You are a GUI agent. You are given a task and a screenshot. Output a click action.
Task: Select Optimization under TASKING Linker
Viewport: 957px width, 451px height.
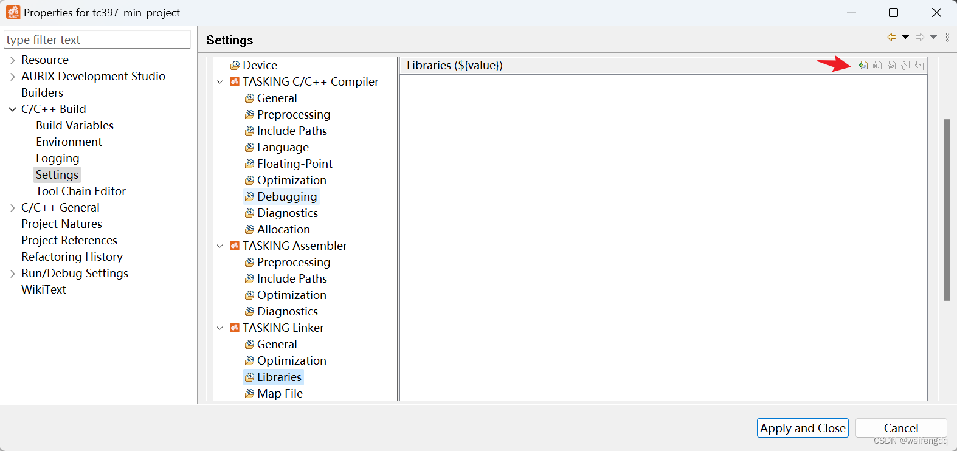[292, 360]
